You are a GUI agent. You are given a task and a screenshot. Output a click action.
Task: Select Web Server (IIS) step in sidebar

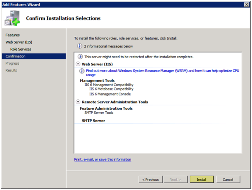click(19, 42)
